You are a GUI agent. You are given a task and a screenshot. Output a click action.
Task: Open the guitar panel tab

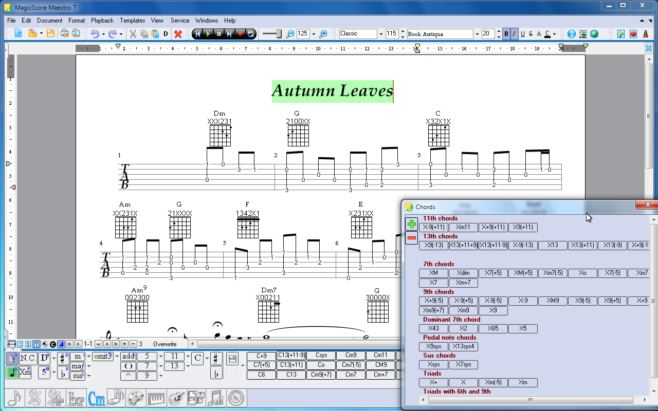point(177,398)
